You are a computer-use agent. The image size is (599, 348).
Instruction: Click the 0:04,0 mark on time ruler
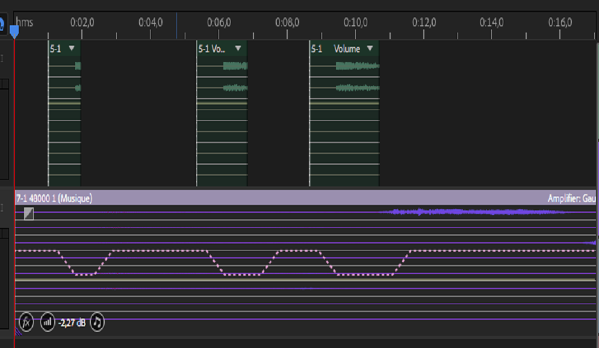(x=151, y=22)
